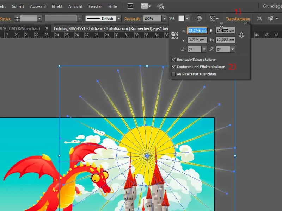Click the globe icon in the control bar

(x=198, y=17)
